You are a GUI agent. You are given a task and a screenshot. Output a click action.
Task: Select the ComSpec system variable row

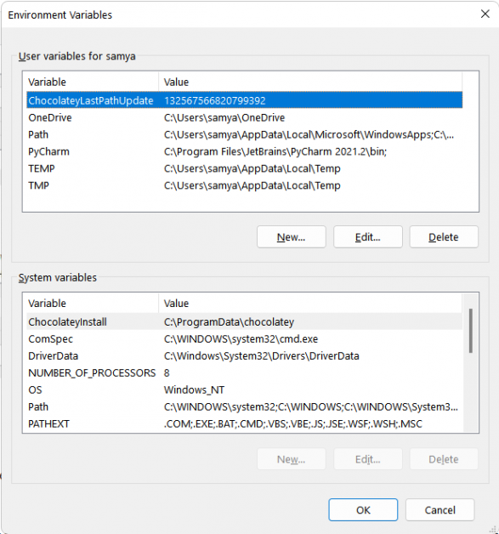[244, 339]
